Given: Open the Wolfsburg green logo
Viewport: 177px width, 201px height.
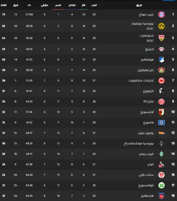Looking at the screenshot, I should (161, 185).
